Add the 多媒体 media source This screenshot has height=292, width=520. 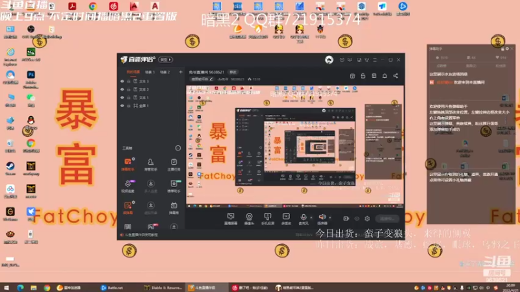pos(286,219)
